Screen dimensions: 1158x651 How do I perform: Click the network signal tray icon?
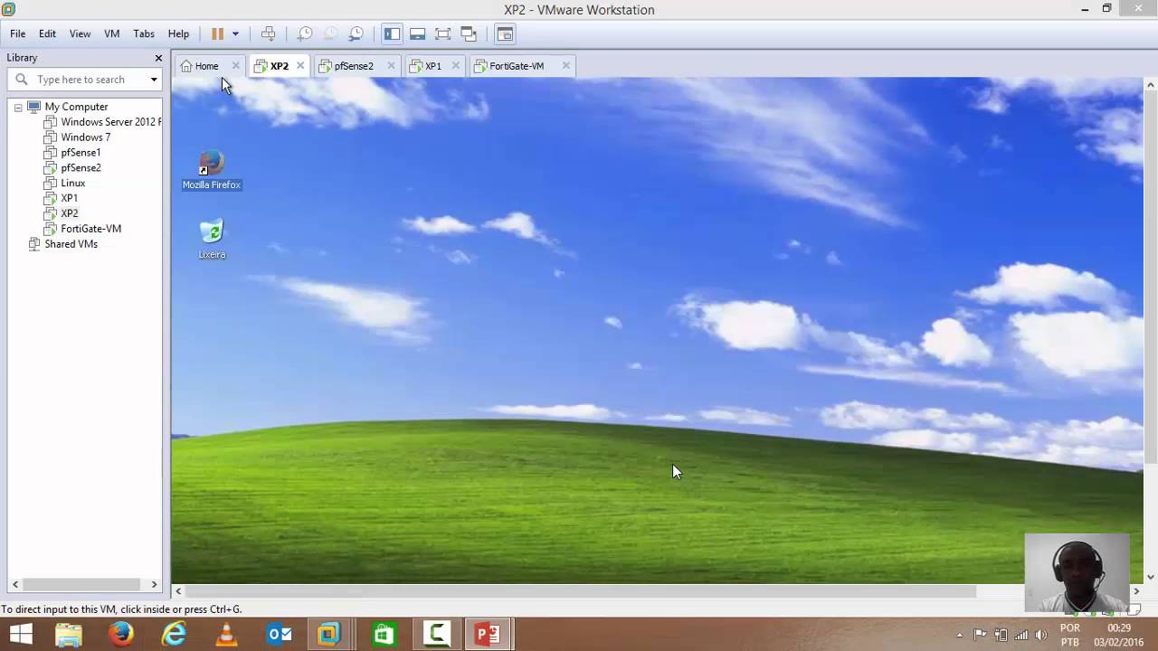click(1020, 636)
